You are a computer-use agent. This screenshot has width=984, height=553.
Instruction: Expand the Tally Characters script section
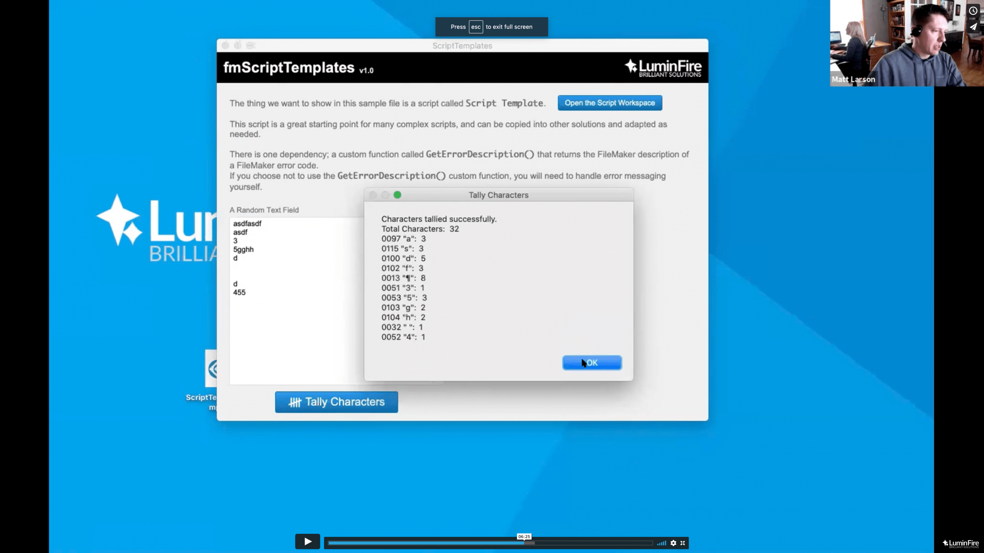click(398, 195)
